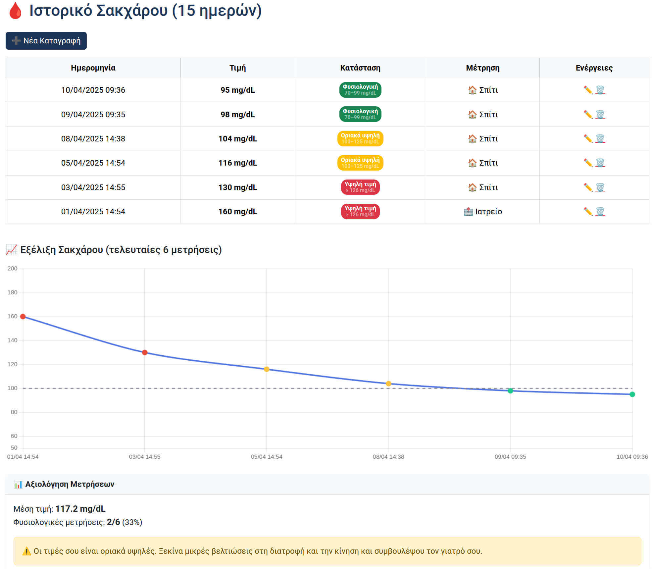The width and height of the screenshot is (652, 569).
Task: Click the 'Νέα Καταγραφή' add button
Action: [x=46, y=41]
